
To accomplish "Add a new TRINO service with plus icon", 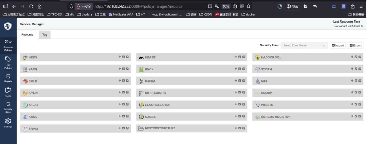I will click(x=120, y=128).
